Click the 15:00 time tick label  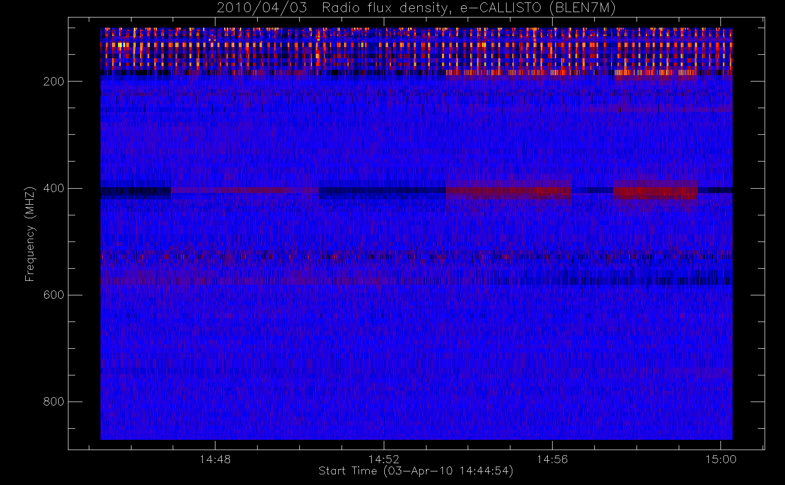point(721,459)
